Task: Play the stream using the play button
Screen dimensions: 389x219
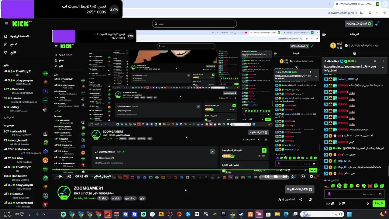Action: click(60, 176)
